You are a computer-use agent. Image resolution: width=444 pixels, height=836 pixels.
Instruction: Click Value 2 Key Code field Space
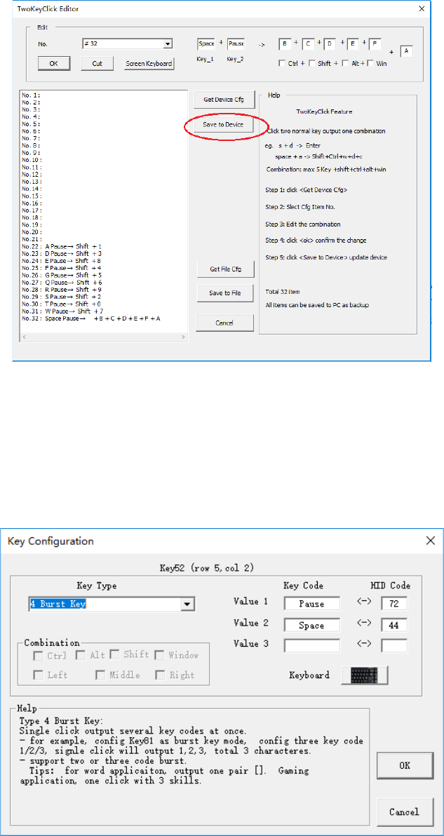[312, 625]
